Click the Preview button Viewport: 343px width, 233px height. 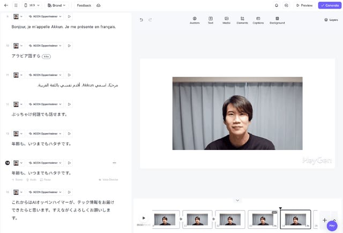[x=304, y=5]
